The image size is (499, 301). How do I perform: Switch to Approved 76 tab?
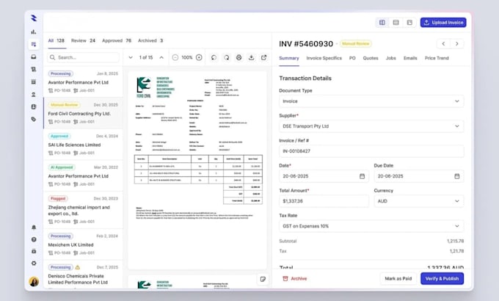117,41
